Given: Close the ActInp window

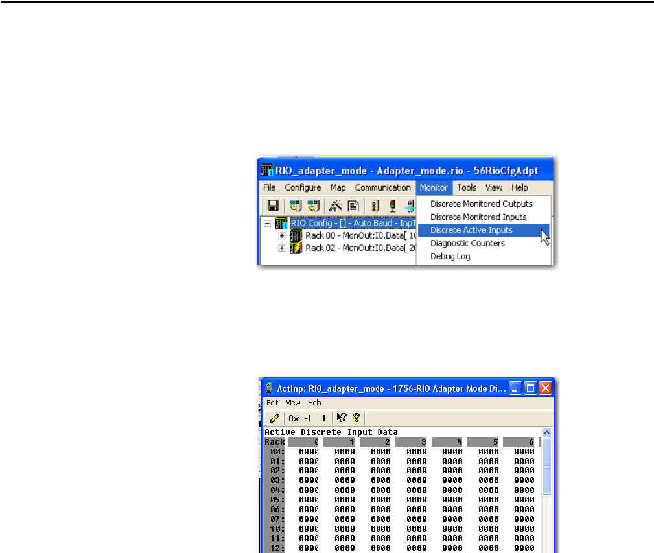Looking at the screenshot, I should (546, 389).
